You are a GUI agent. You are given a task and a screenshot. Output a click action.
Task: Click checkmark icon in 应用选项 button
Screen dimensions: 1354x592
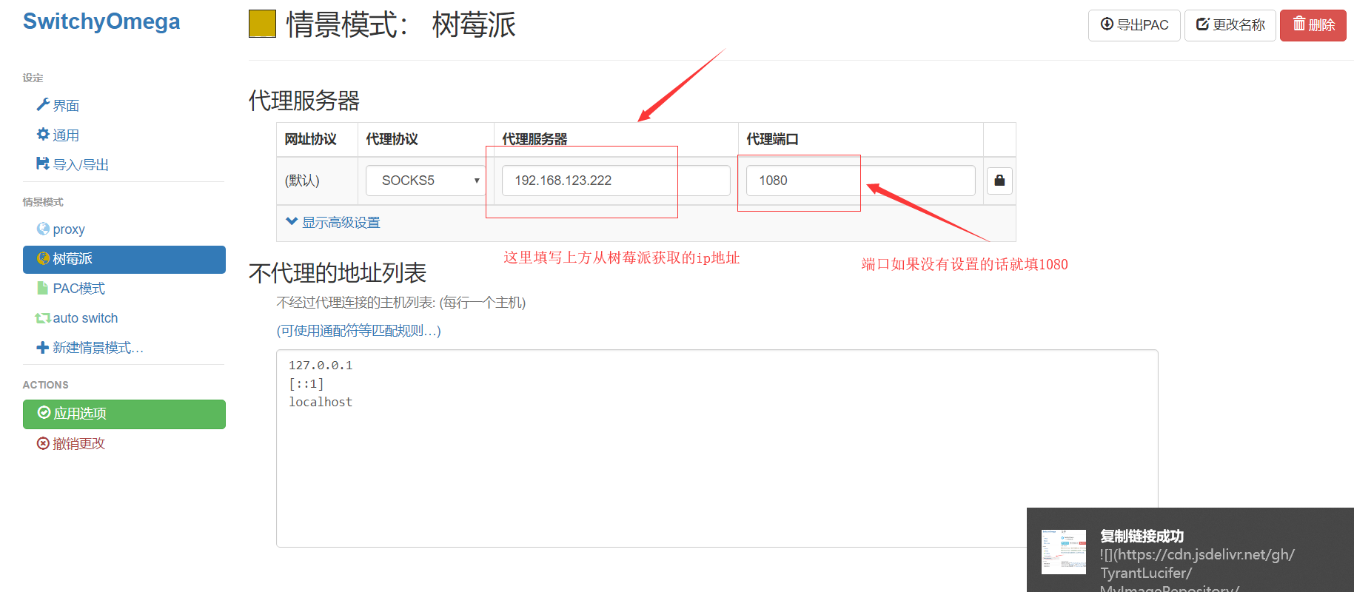point(44,413)
